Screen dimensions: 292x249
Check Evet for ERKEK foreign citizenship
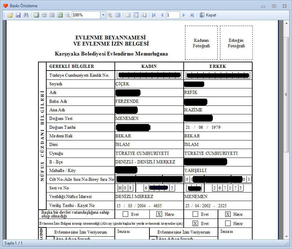(195, 214)
